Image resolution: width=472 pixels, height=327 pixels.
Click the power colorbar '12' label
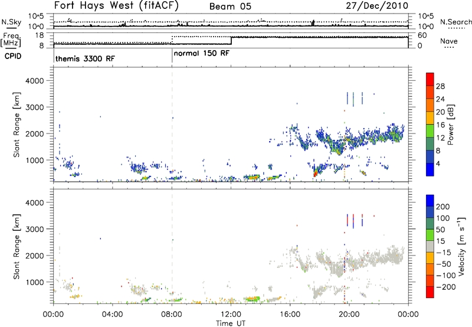pos(440,138)
